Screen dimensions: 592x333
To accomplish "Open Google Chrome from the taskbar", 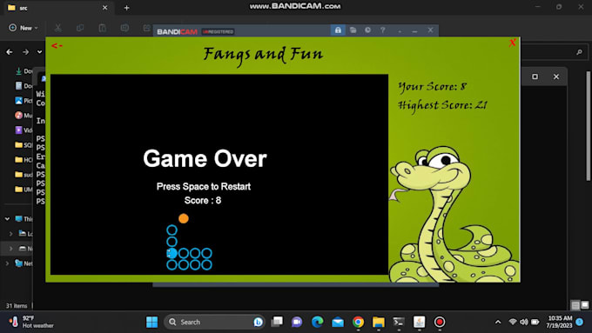I will [x=358, y=322].
